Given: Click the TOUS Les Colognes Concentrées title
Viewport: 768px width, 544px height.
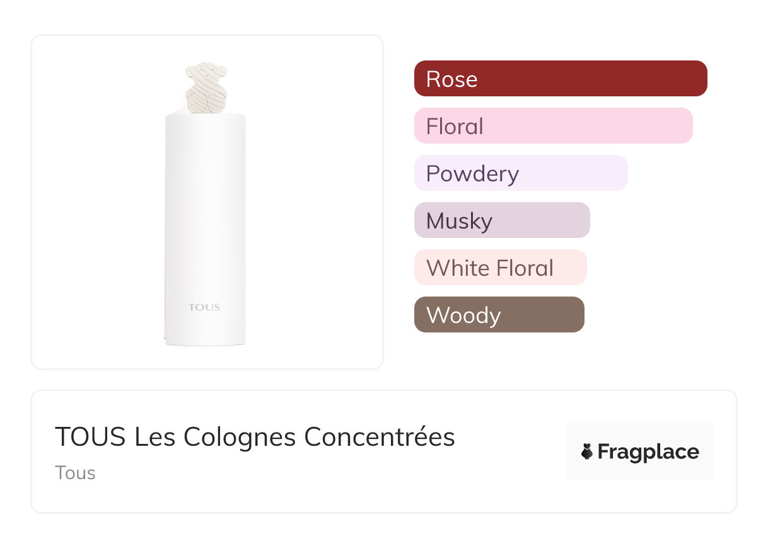Looking at the screenshot, I should 255,437.
